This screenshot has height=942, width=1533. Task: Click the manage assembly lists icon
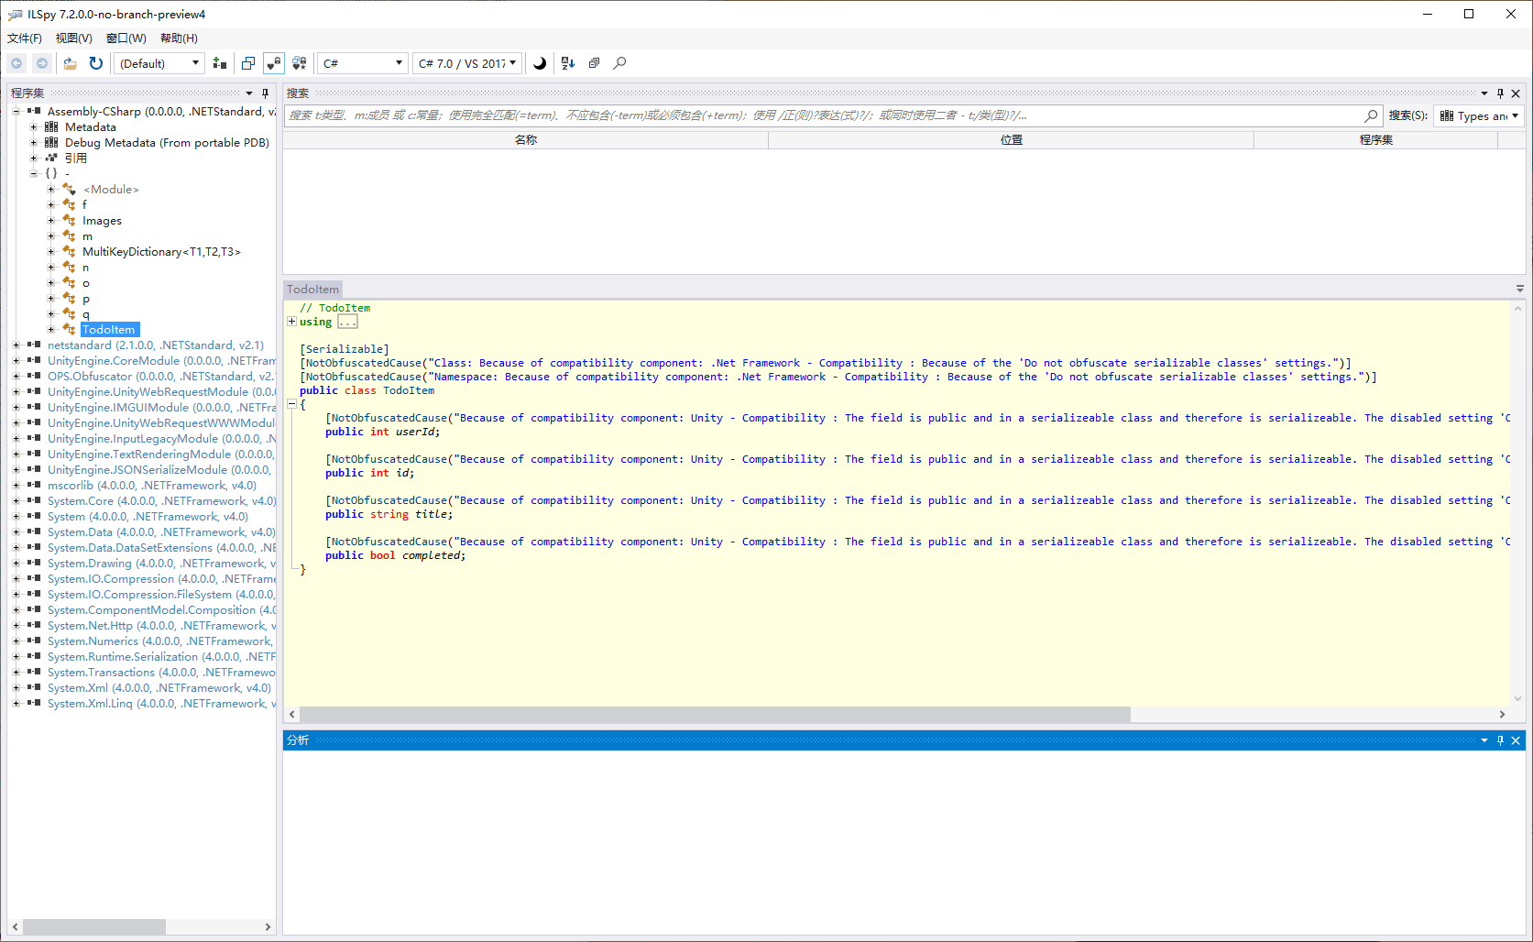pyautogui.click(x=220, y=63)
